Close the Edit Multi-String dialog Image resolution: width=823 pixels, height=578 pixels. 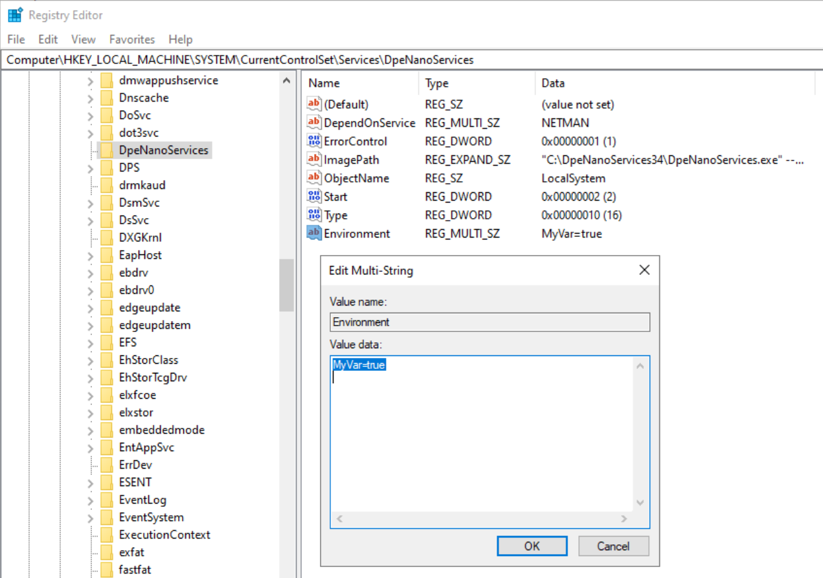(x=644, y=270)
